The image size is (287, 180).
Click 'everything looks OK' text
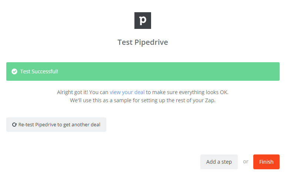203,92
